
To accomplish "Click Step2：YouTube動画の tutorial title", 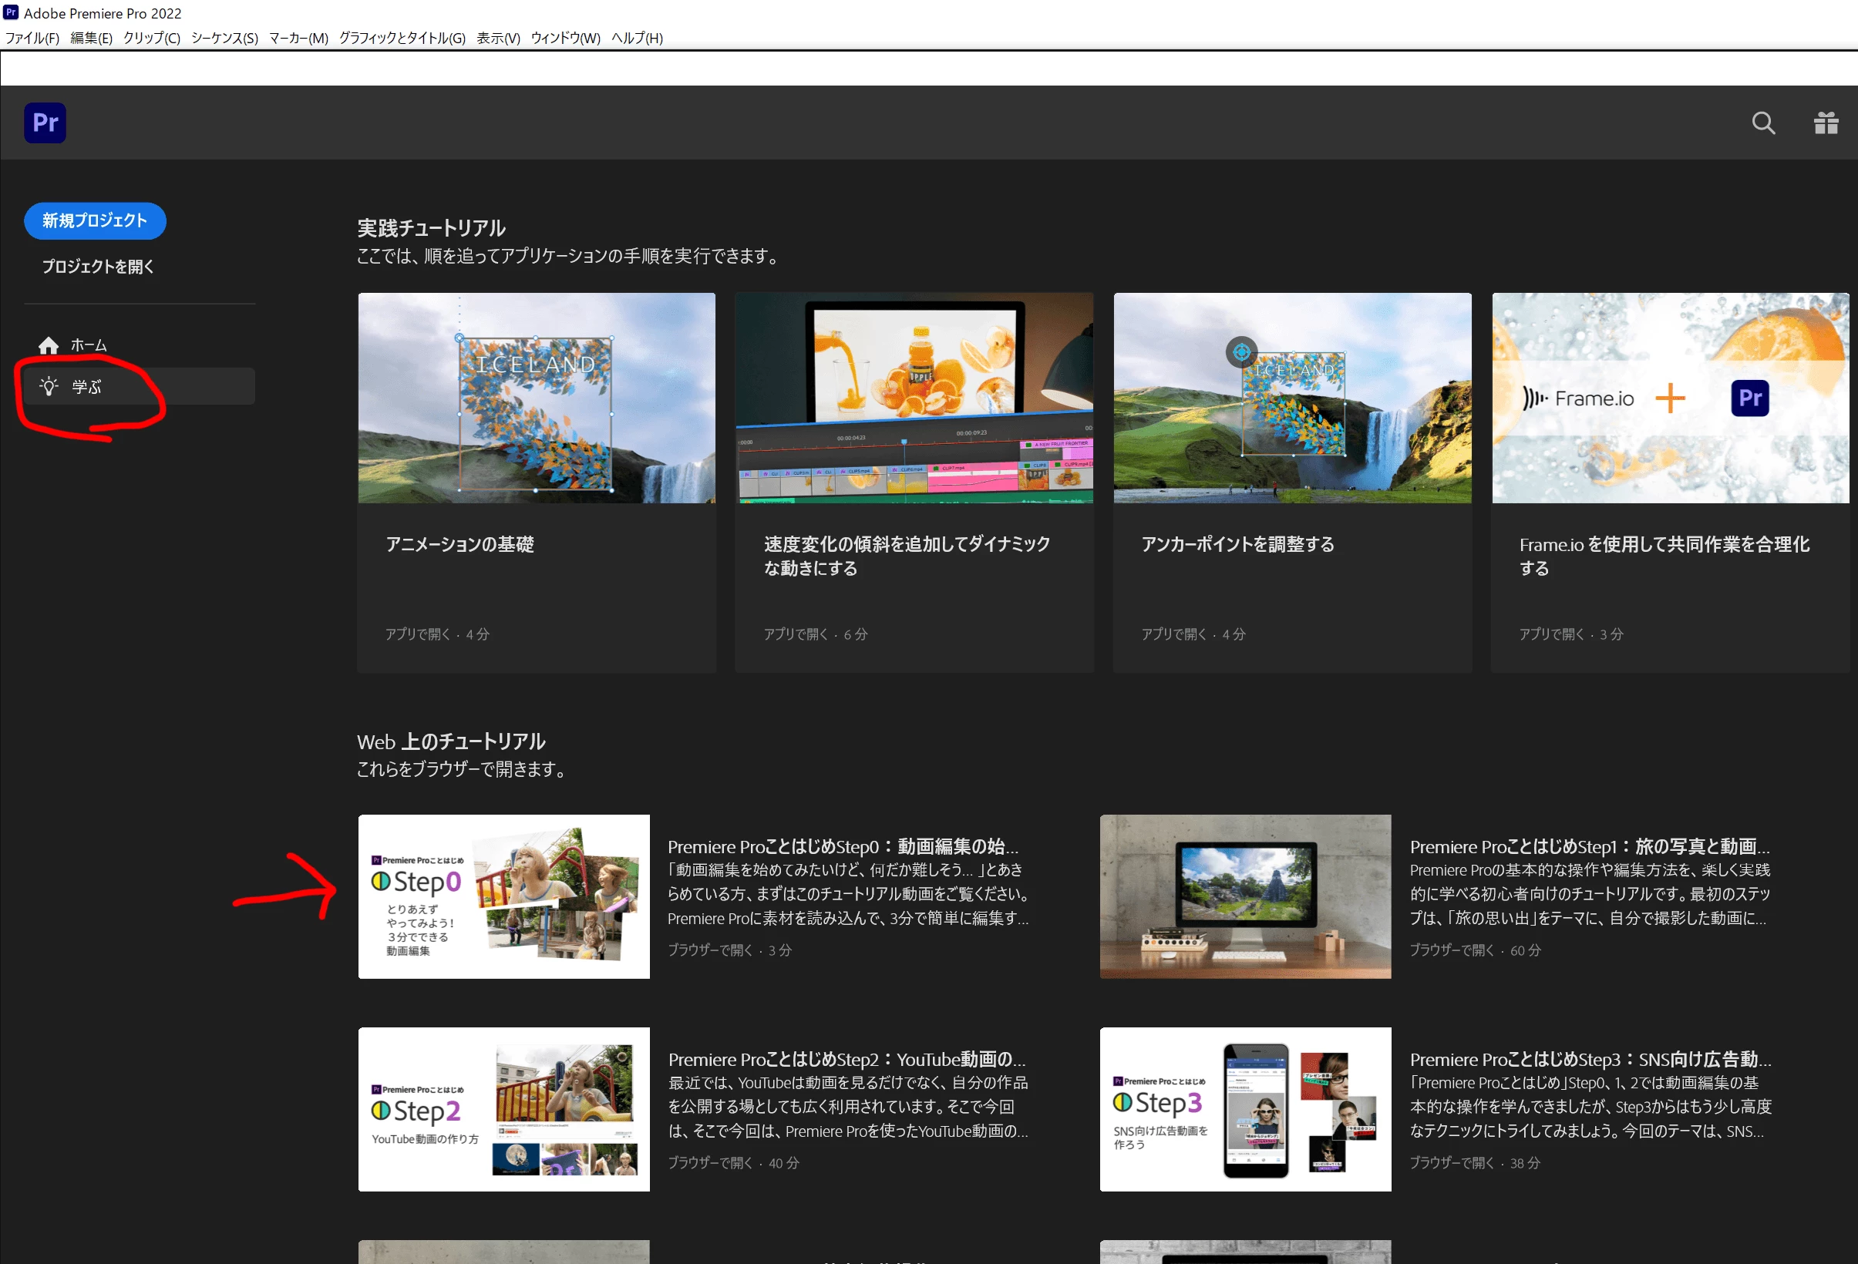I will pos(847,1059).
